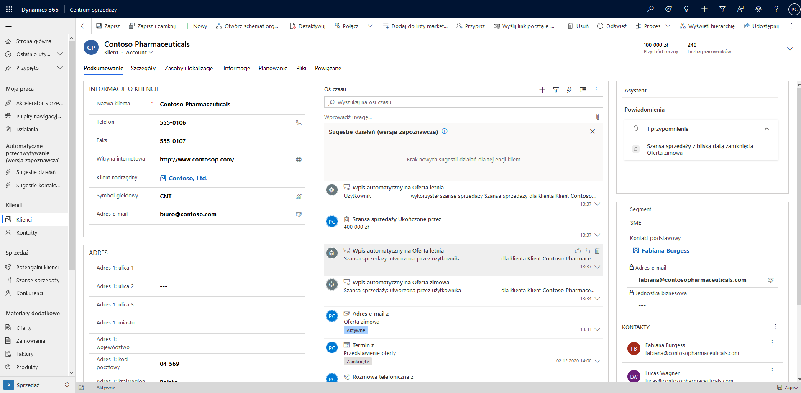Image resolution: width=801 pixels, height=393 pixels.
Task: Open the KONTAKTY section more options
Action: 775,327
